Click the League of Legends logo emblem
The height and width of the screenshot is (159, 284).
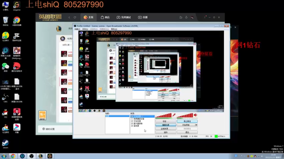(x=59, y=29)
